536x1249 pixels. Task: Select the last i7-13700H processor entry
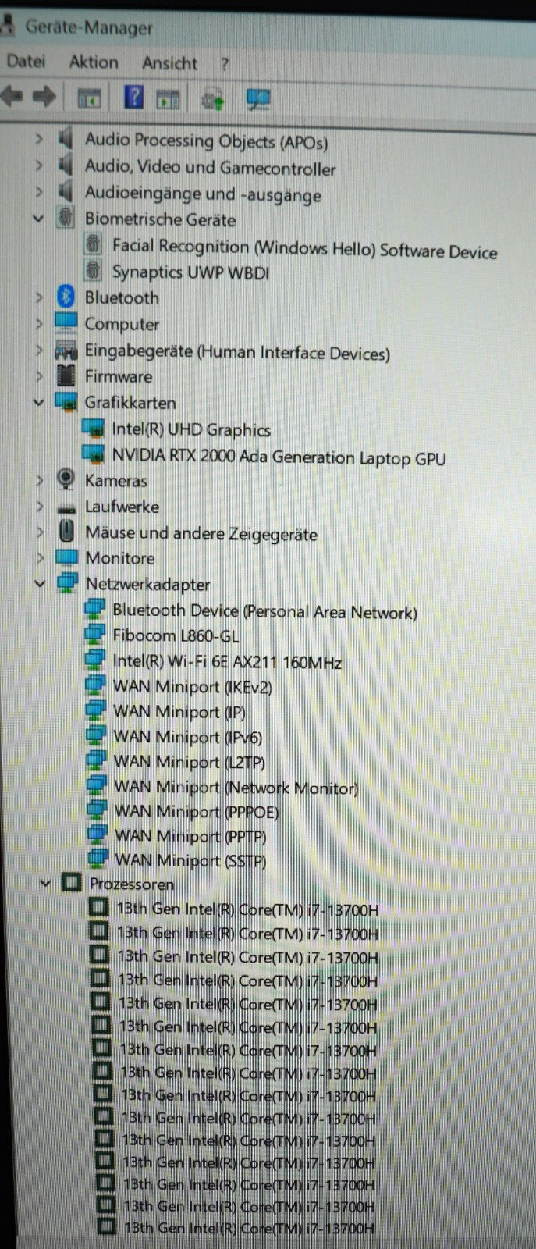coord(250,1228)
